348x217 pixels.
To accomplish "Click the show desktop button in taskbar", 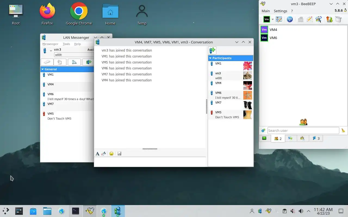I will pyautogui.click(x=341, y=211).
